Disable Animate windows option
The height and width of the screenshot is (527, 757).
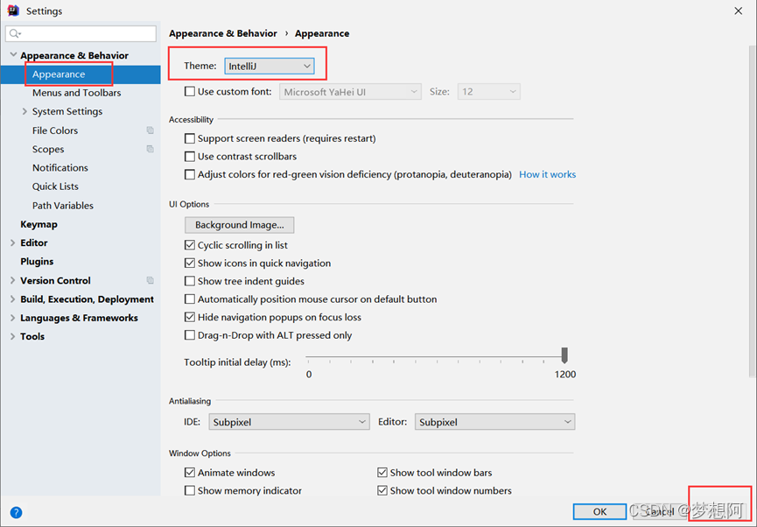(190, 473)
